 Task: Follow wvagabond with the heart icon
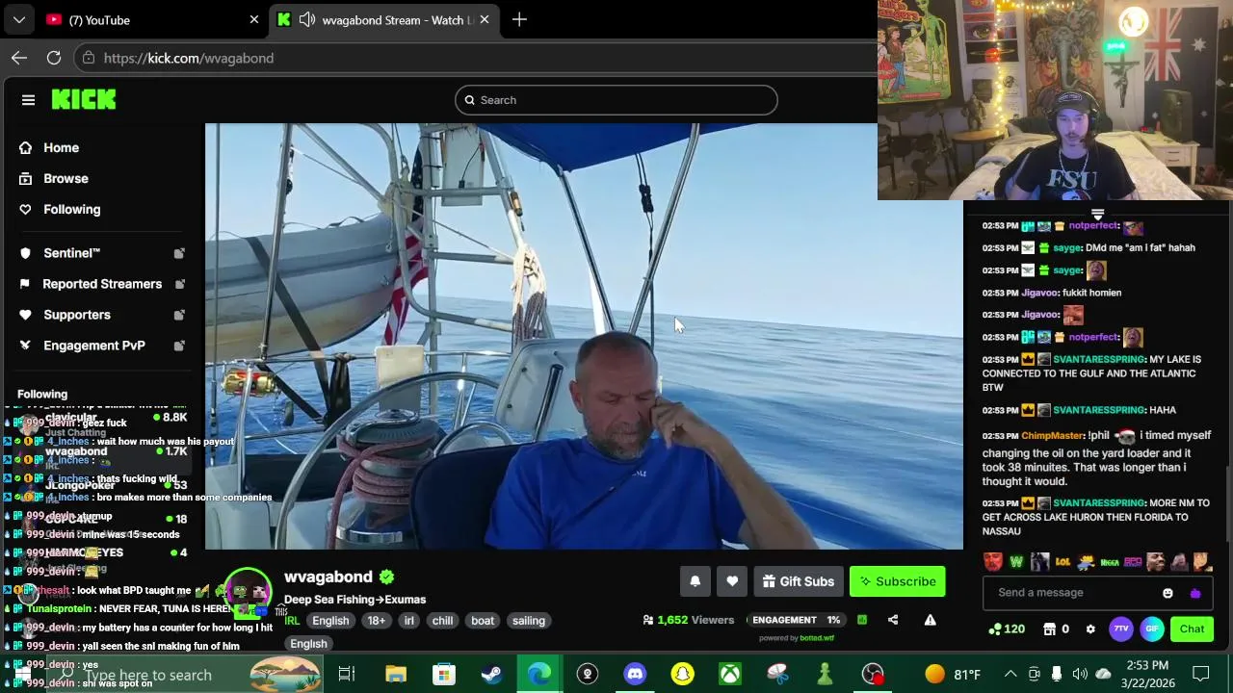point(732,581)
